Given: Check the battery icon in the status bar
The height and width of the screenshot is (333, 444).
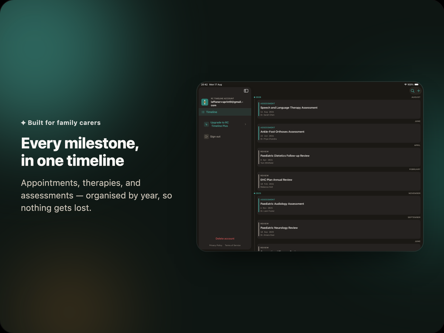Looking at the screenshot, I should point(417,84).
